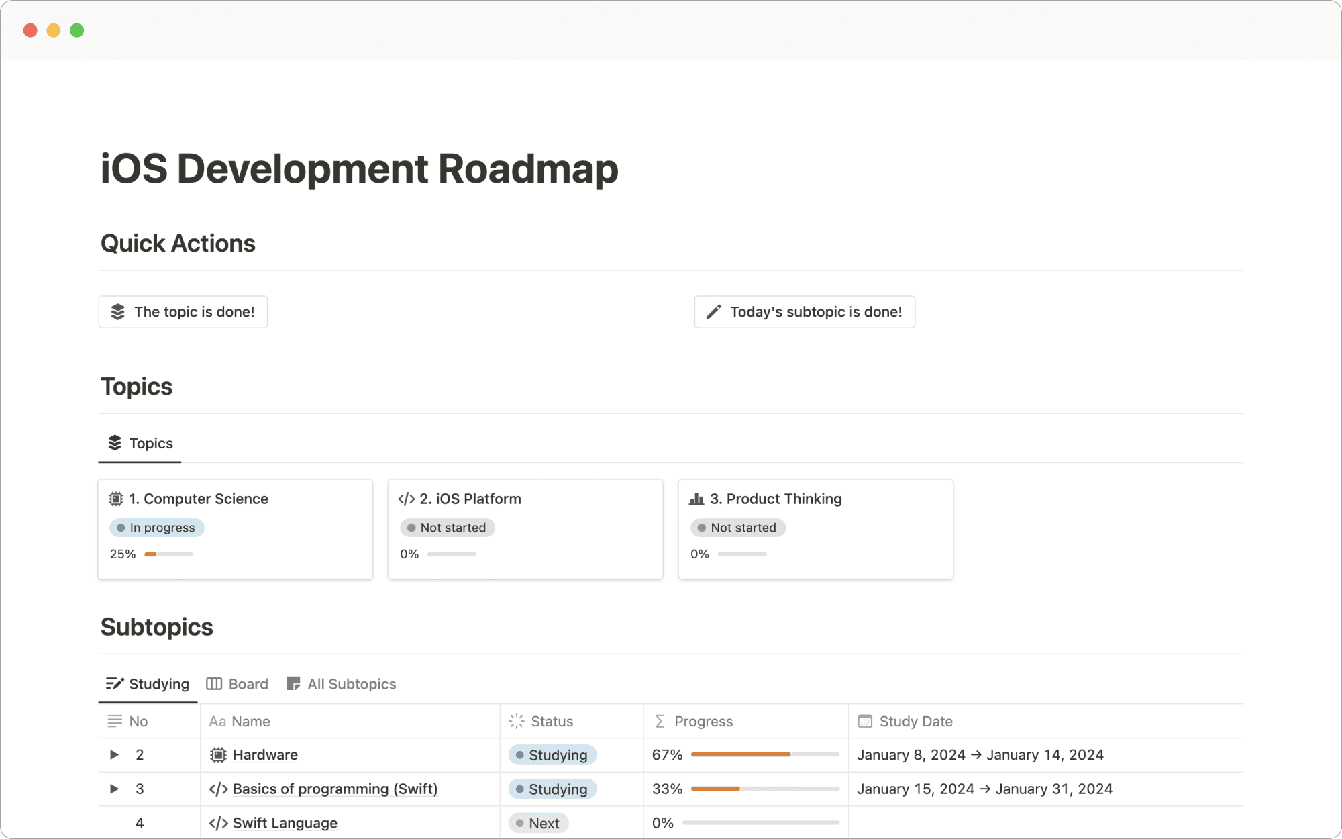Click the calendar icon in Study Date header
The image size is (1342, 839).
(x=864, y=721)
